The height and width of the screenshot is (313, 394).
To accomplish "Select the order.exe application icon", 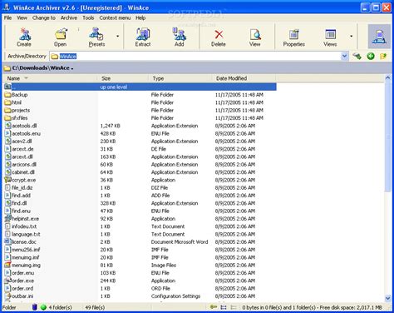I will [7, 281].
